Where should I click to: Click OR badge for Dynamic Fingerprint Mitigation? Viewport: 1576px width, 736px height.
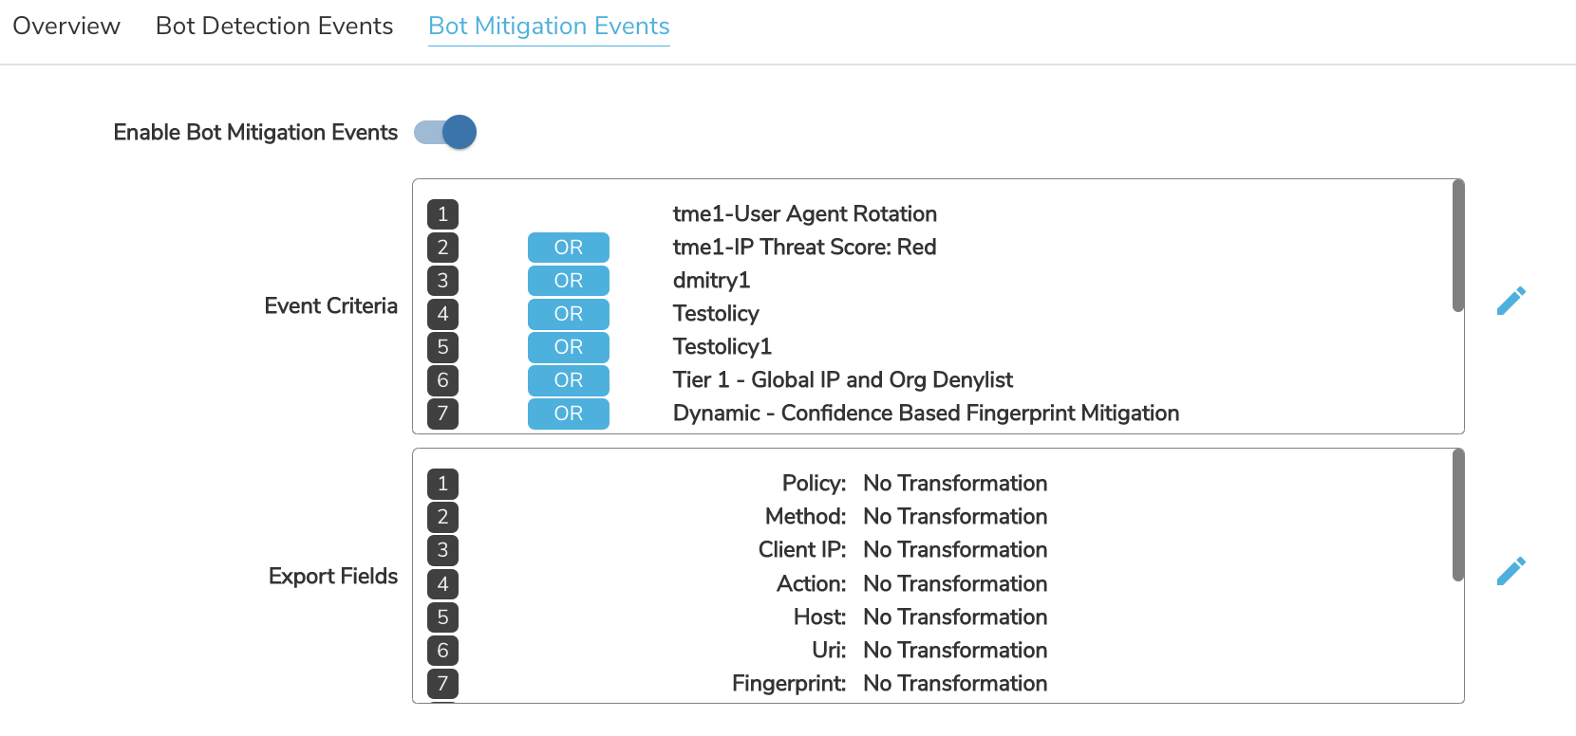(569, 414)
